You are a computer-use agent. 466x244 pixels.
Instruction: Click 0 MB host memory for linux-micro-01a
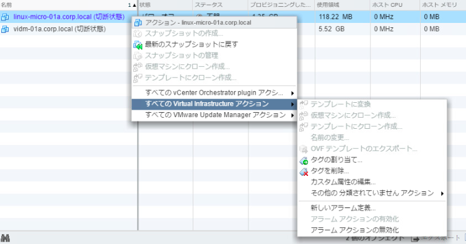pos(431,17)
